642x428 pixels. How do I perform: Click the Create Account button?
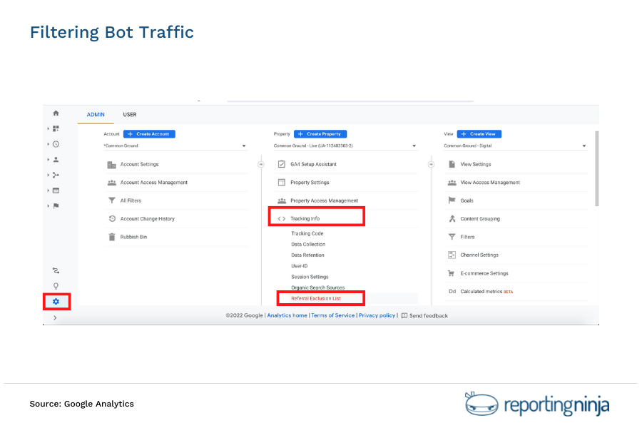[x=149, y=134]
